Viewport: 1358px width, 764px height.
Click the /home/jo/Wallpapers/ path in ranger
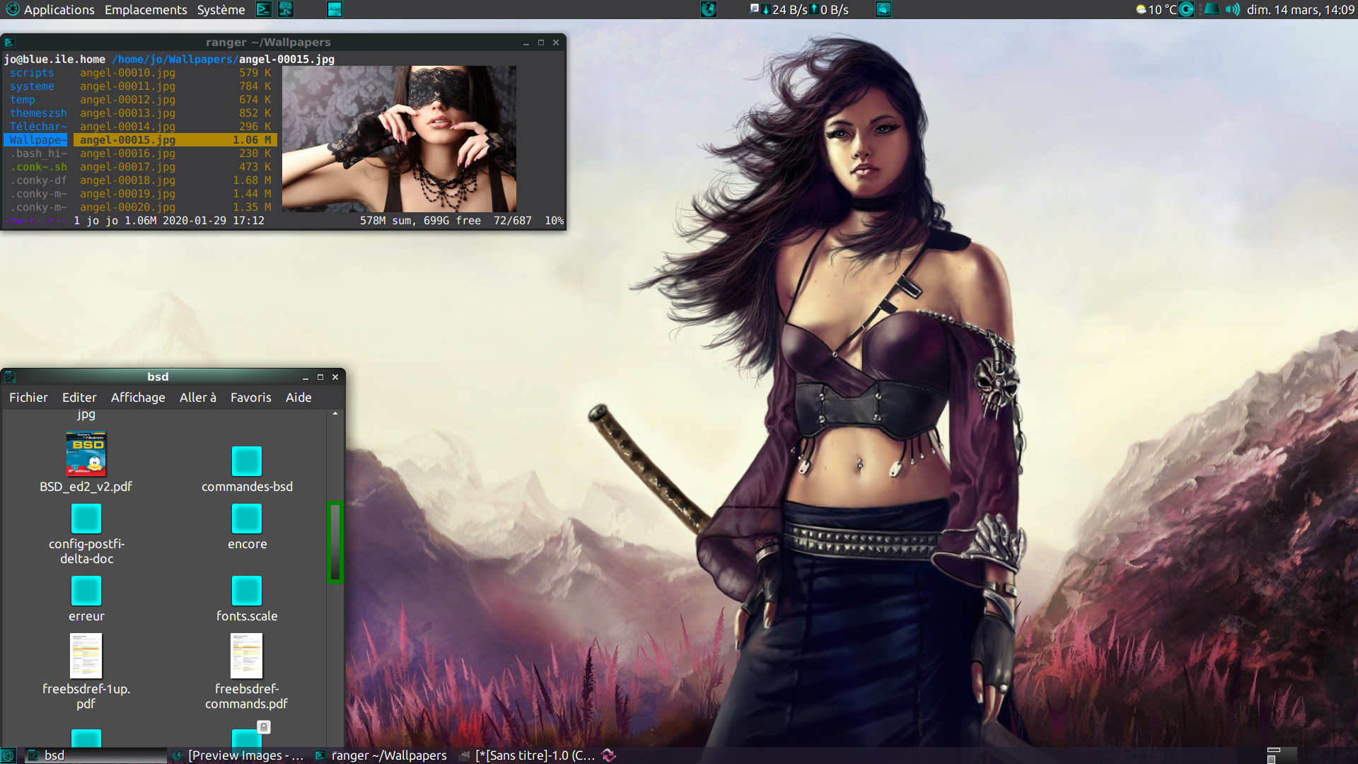[x=175, y=59]
